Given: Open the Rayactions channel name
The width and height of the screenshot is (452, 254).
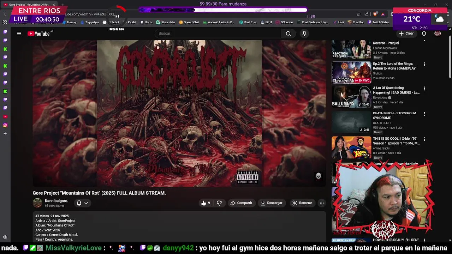Looking at the screenshot, I should click(x=380, y=98).
